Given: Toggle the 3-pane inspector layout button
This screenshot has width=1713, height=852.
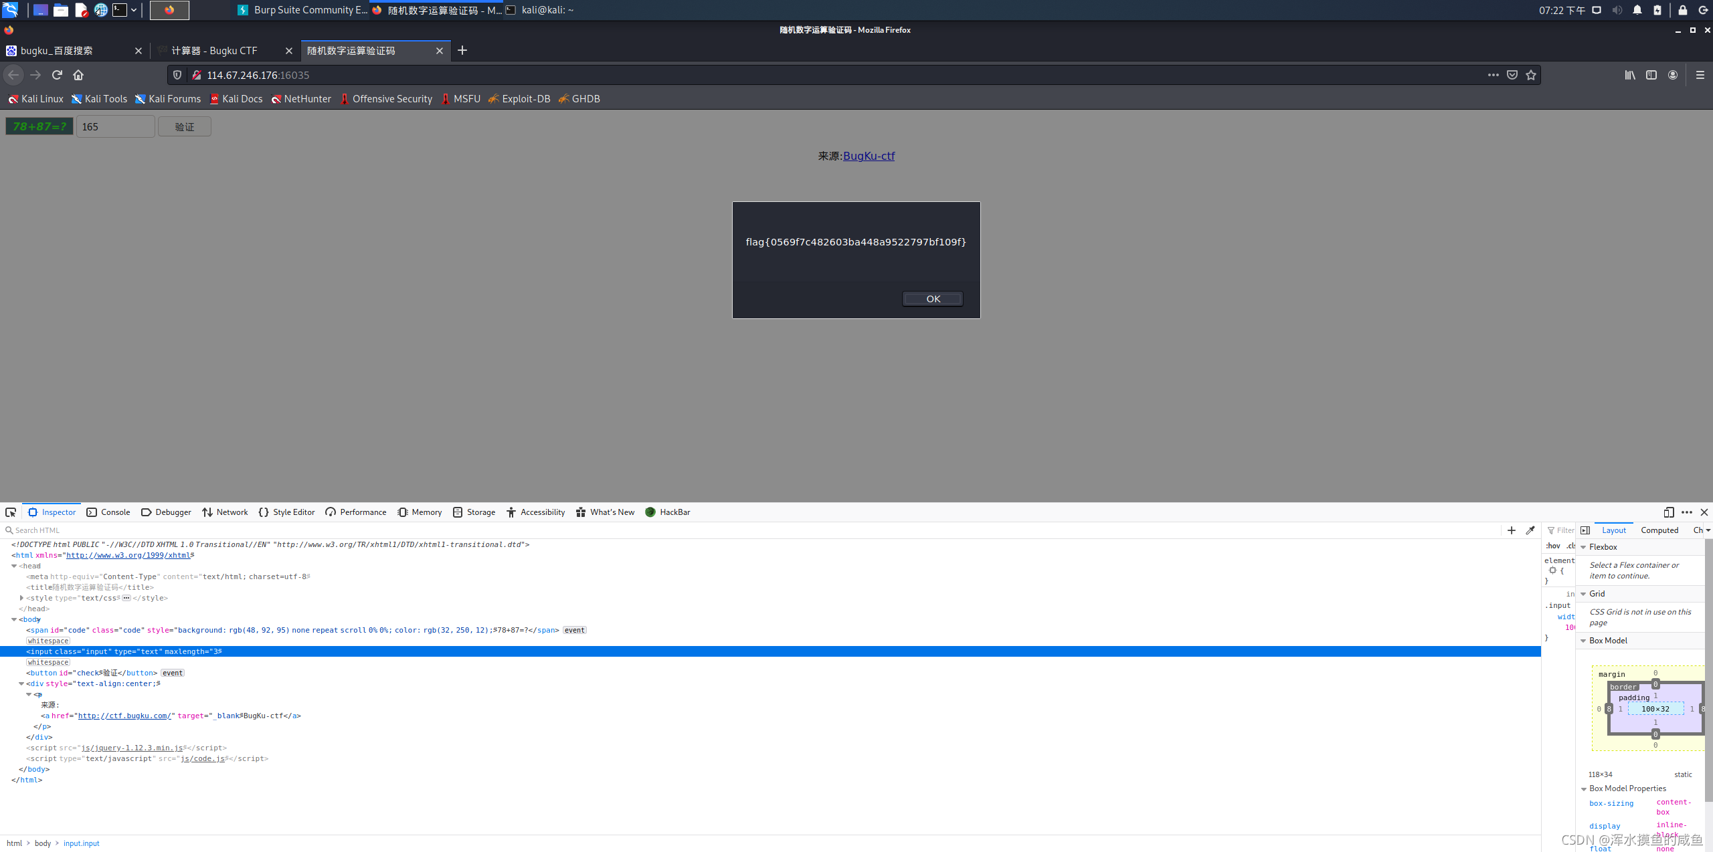Looking at the screenshot, I should 1585,530.
